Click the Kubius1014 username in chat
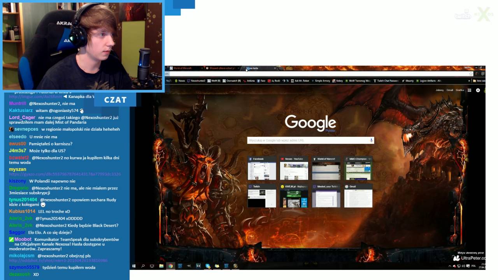498x280 pixels. 22,212
